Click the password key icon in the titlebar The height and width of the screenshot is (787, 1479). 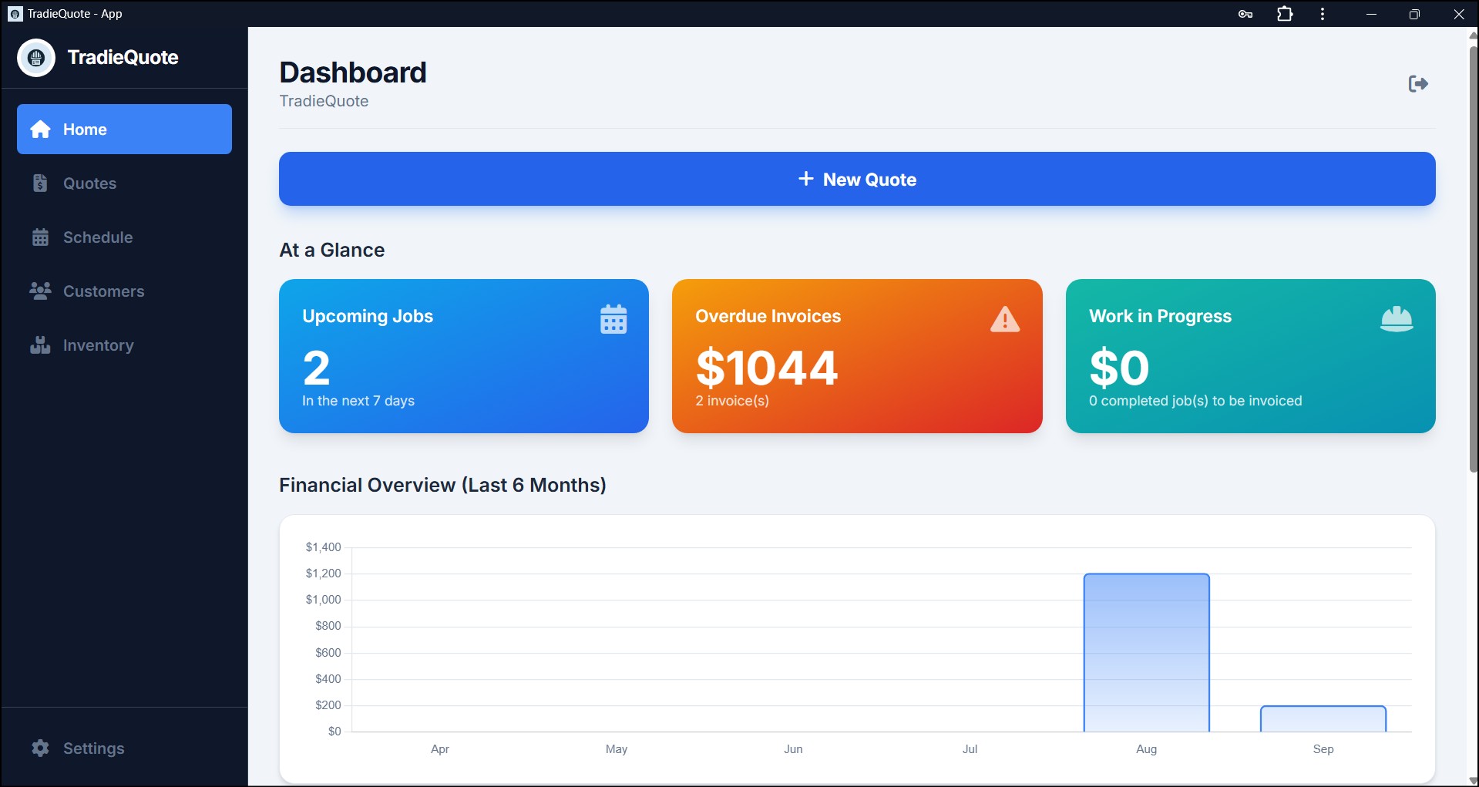click(x=1245, y=14)
